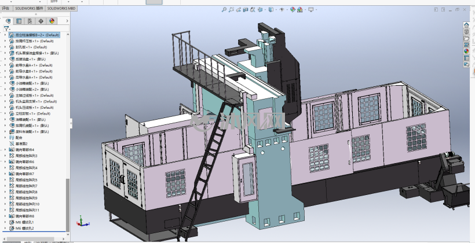Viewport: 475px width, 243px height.
Task: Click the Edit Appearance color sphere icon
Action: [x=293, y=10]
